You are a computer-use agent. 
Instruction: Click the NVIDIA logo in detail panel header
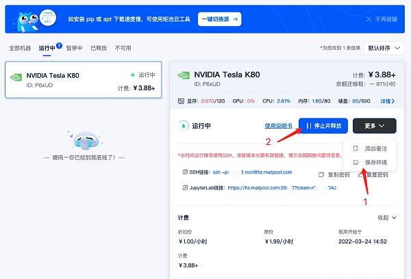click(184, 76)
